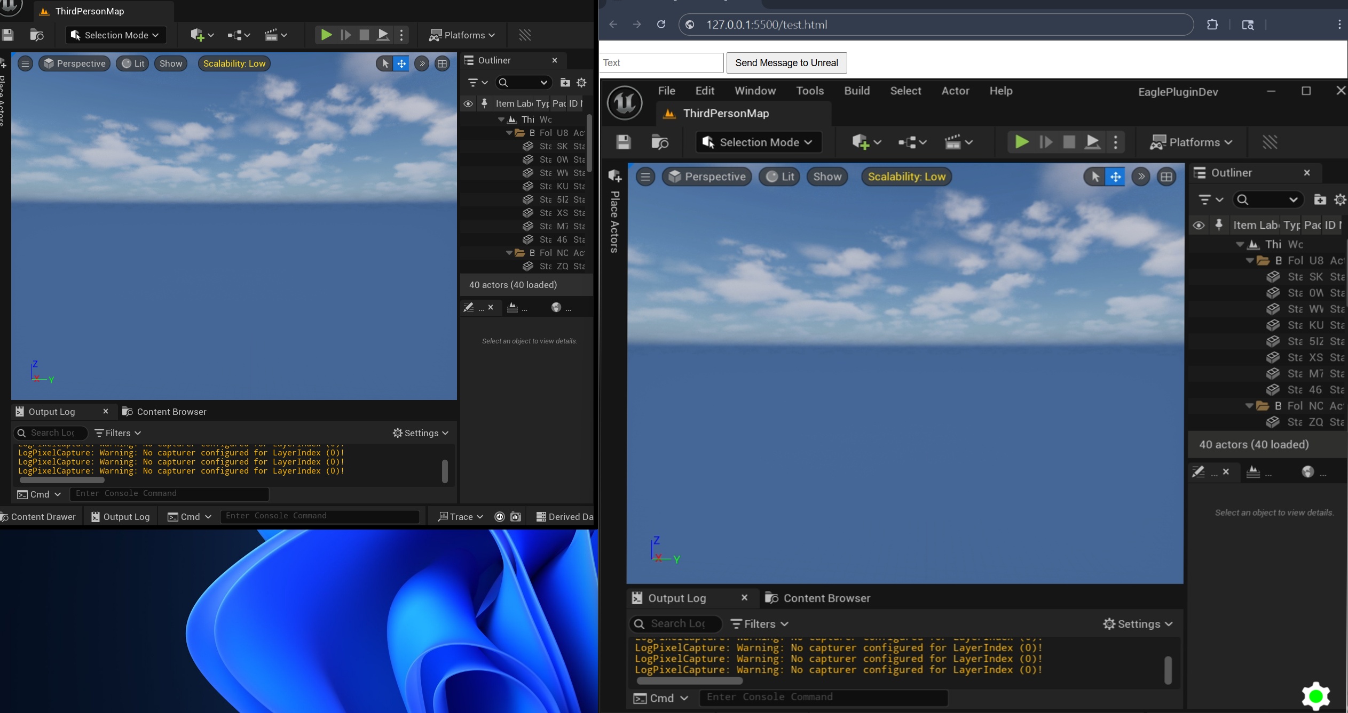
Task: Open Content Browser search icon in streamed toolbar
Action: tap(660, 142)
